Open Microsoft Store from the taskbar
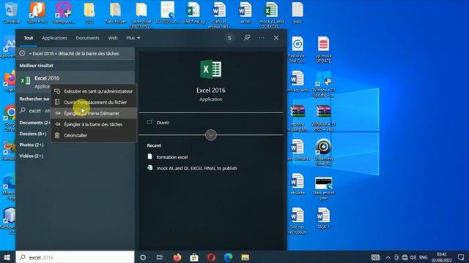469x263 pixels. tap(194, 257)
